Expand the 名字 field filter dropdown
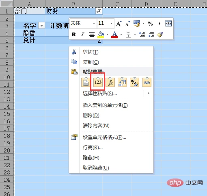207x196 pixels. pos(41,26)
